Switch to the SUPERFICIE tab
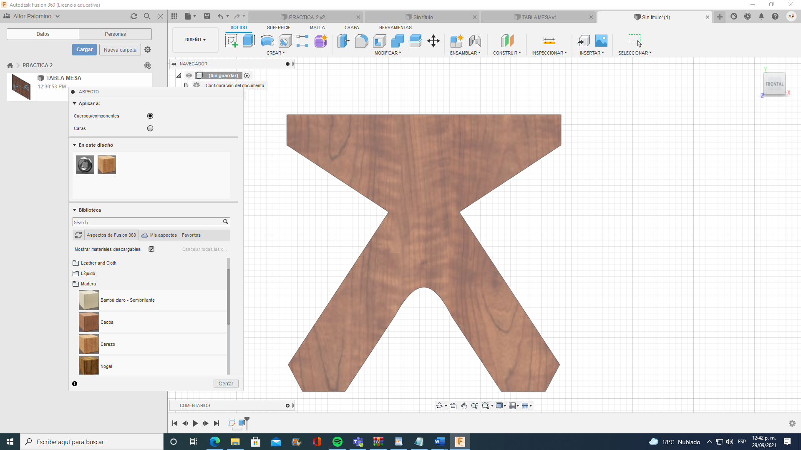 coord(279,27)
